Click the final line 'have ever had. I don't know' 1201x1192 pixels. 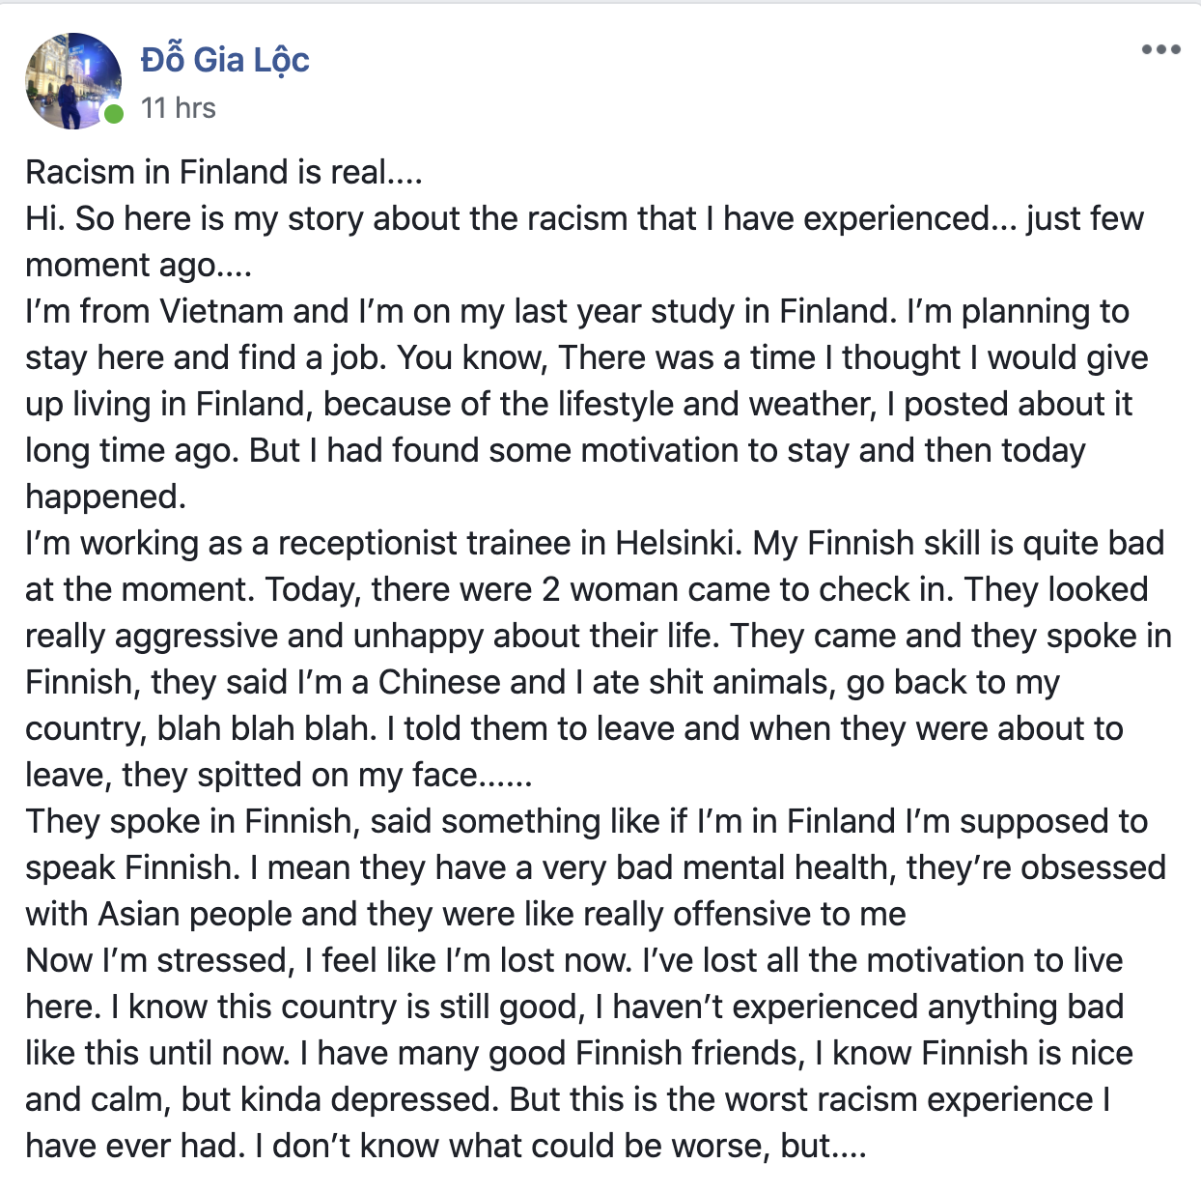[446, 1146]
